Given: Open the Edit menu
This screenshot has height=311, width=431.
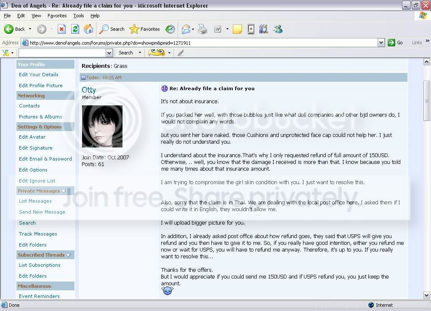Looking at the screenshot, I should point(21,16).
